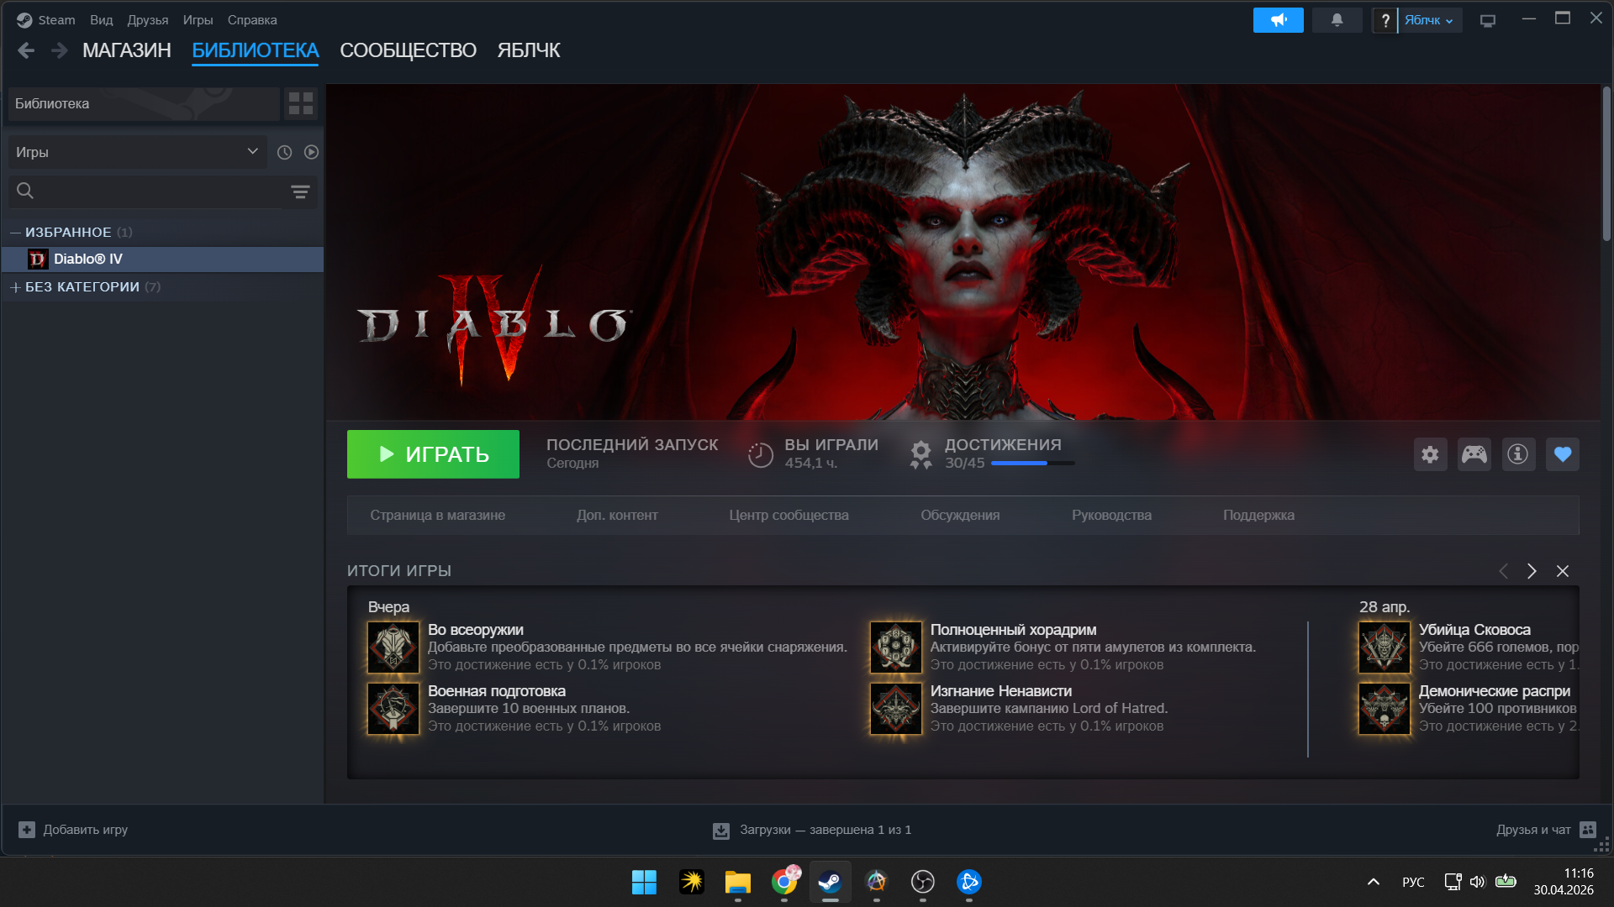Open advanced library filters icon
1614x907 pixels.
pos(300,191)
